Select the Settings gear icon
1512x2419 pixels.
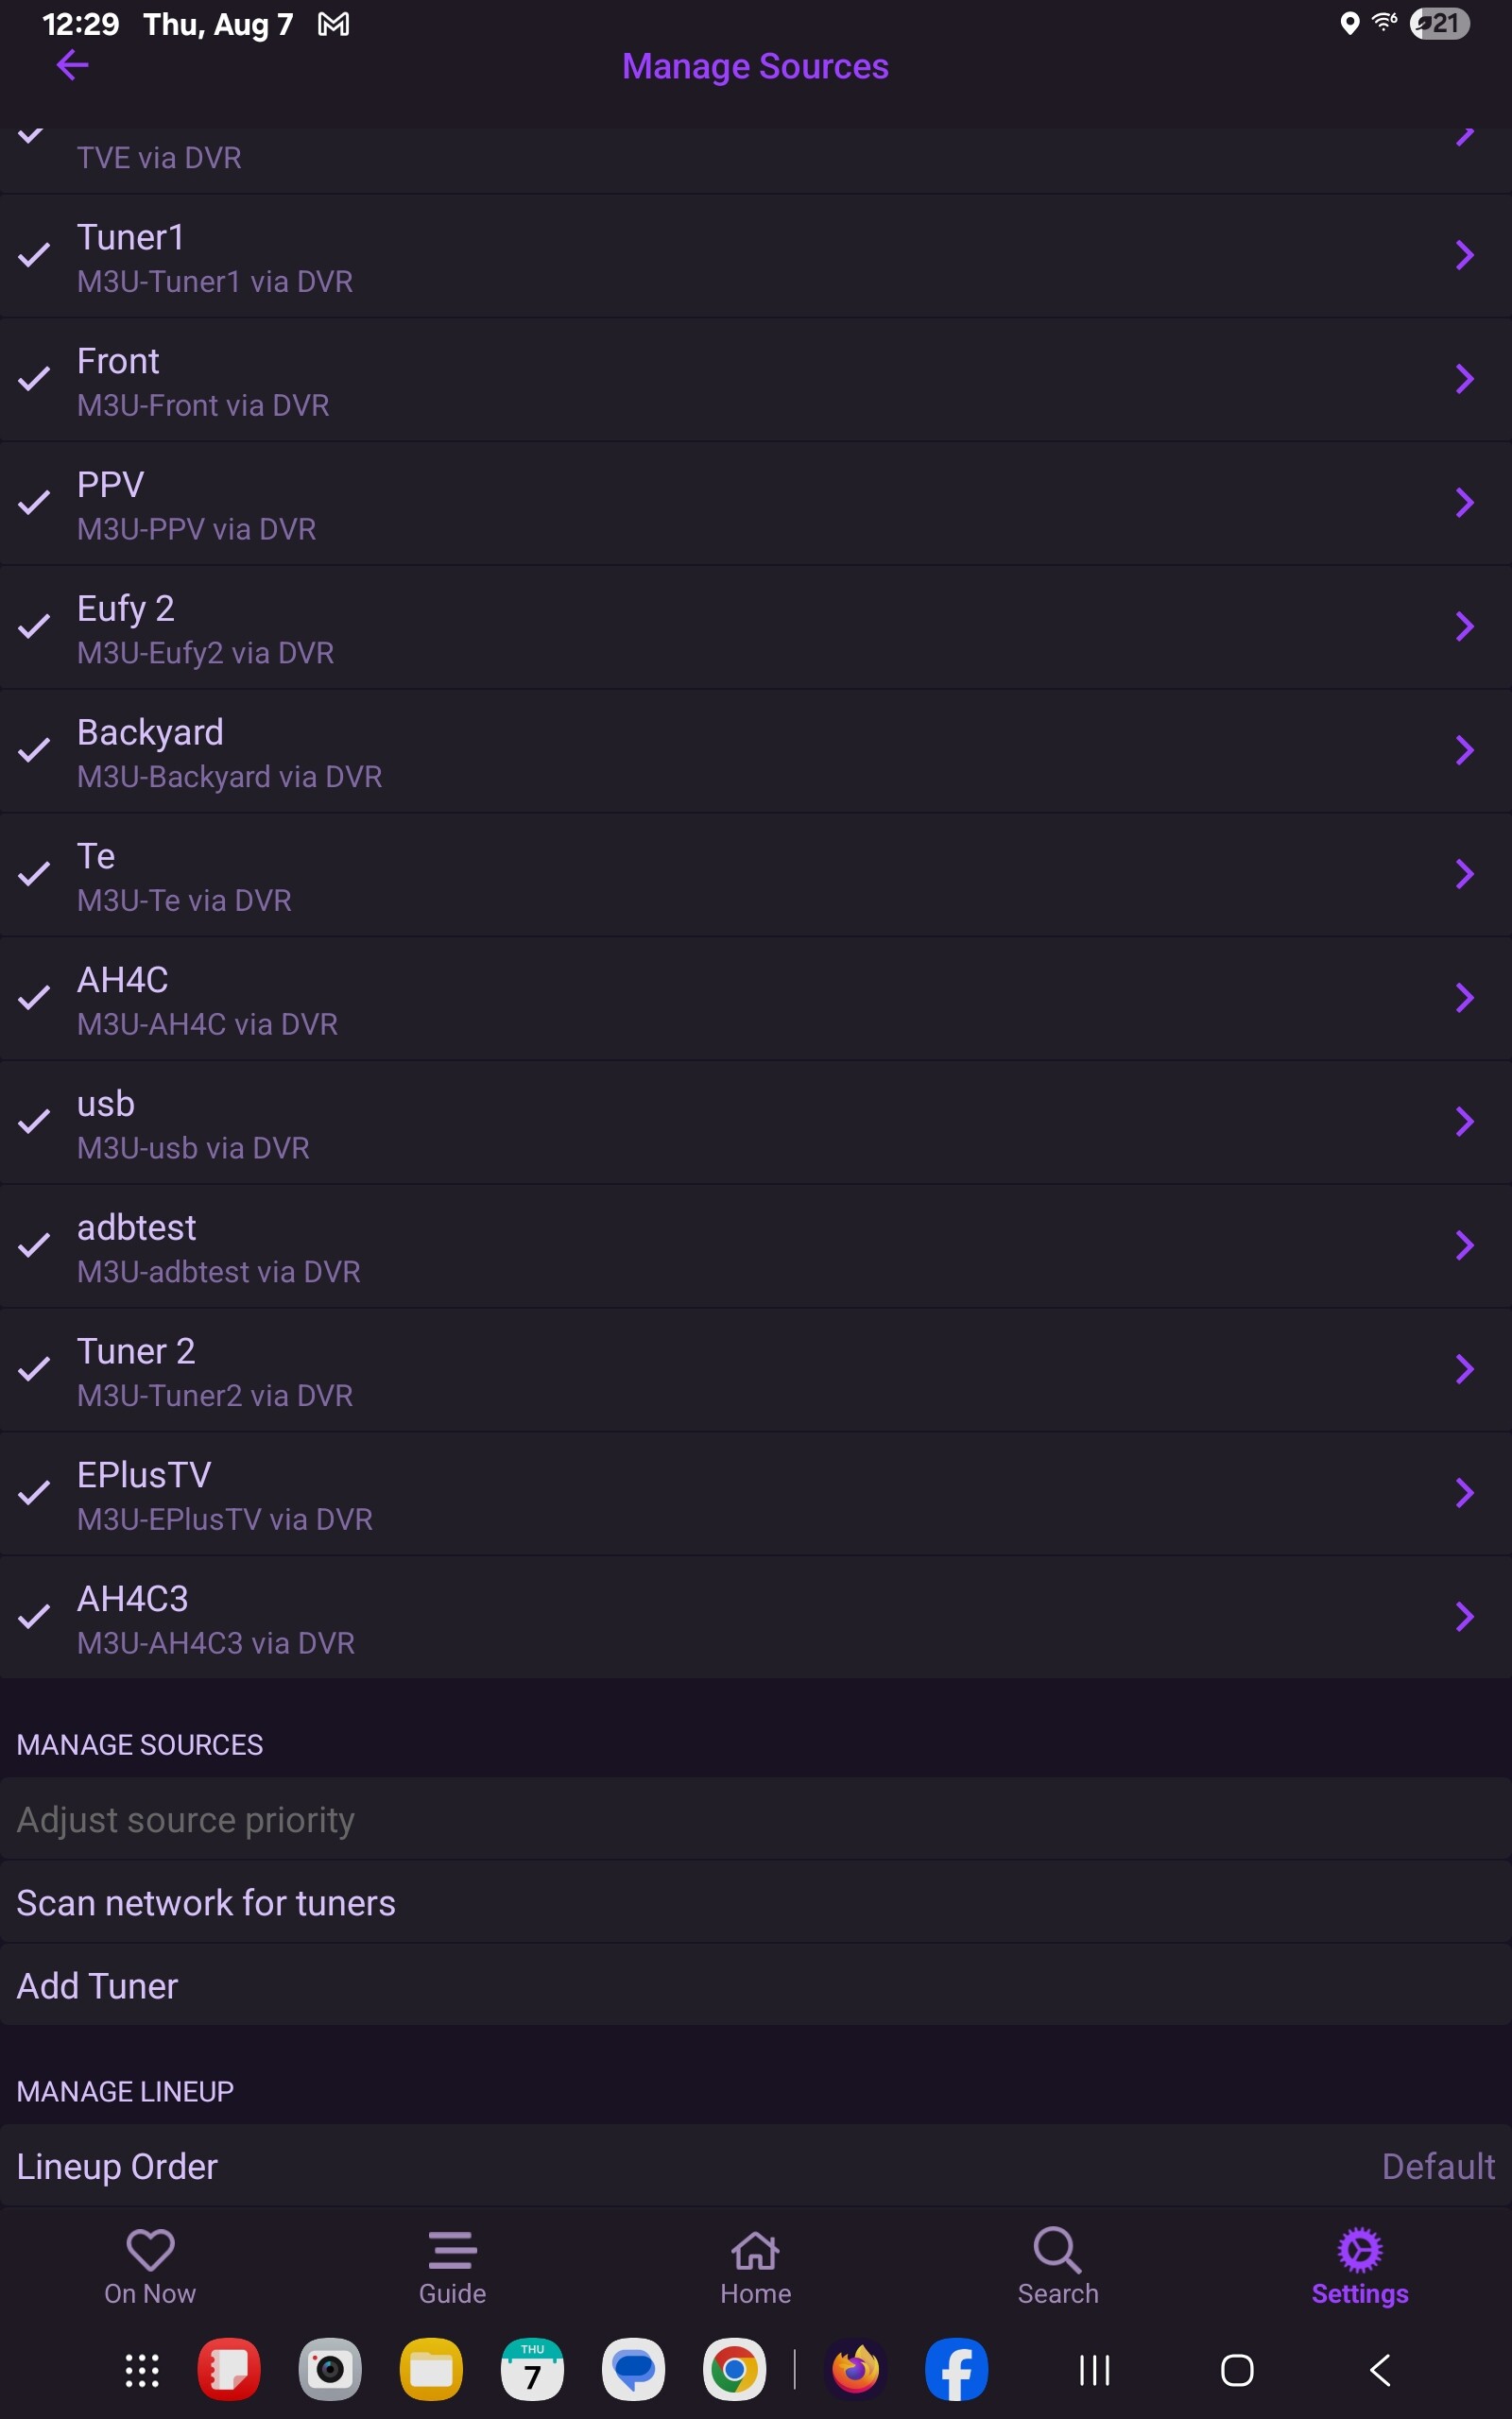pos(1359,2251)
